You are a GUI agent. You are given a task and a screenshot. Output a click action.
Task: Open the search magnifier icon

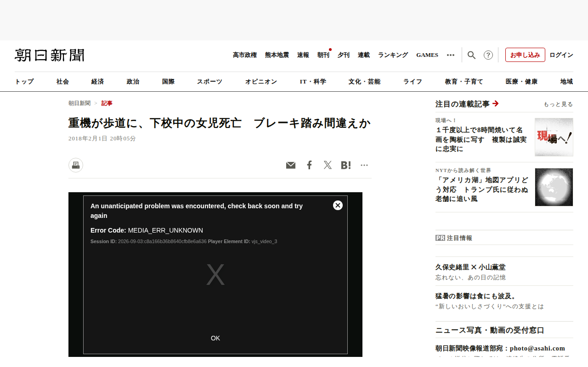click(471, 55)
